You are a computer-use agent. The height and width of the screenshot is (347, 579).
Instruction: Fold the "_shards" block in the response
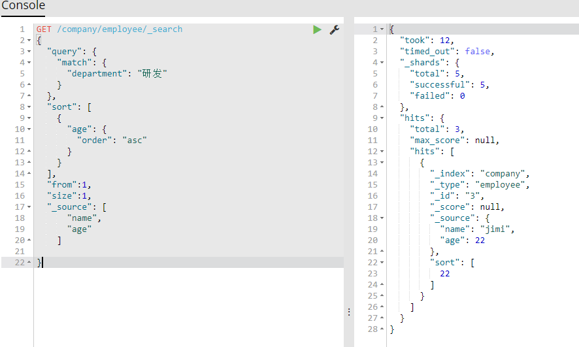pyautogui.click(x=382, y=62)
